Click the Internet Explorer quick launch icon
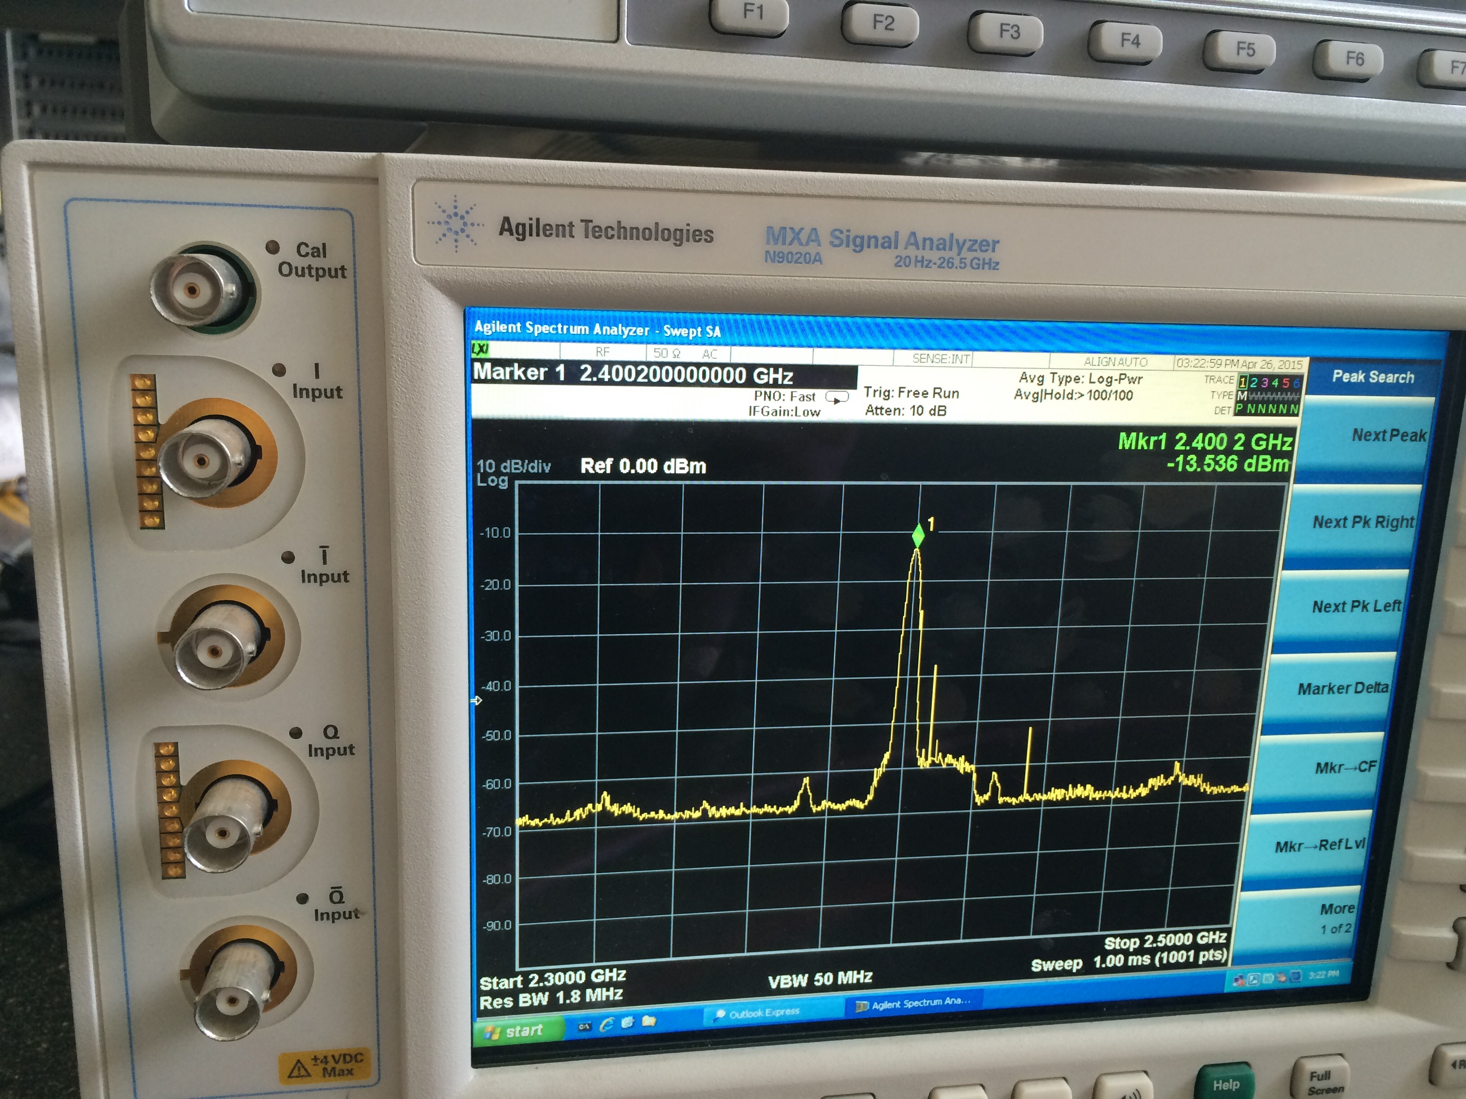The image size is (1466, 1099). point(606,1025)
